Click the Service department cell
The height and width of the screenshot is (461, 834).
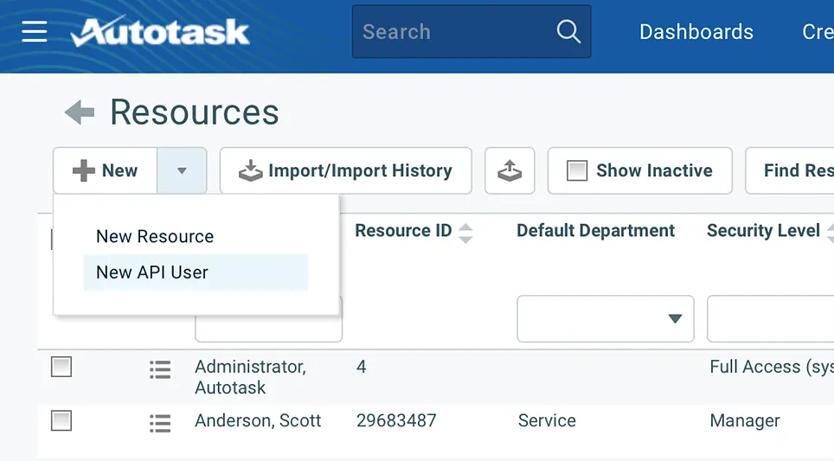coord(547,420)
